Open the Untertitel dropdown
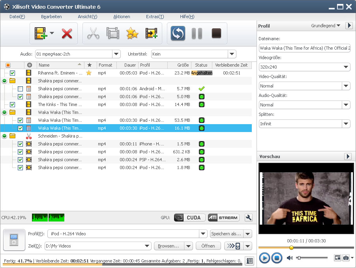 point(232,54)
